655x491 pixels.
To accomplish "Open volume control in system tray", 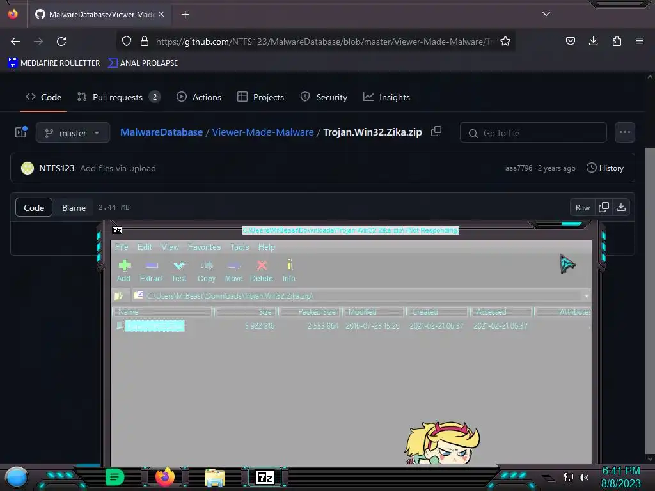I will click(x=584, y=477).
